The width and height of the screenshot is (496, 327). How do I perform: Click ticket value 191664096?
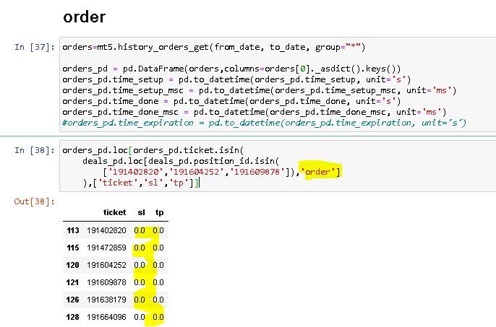pos(106,317)
